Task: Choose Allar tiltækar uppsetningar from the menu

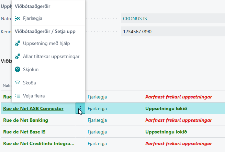Action: pos(51,56)
